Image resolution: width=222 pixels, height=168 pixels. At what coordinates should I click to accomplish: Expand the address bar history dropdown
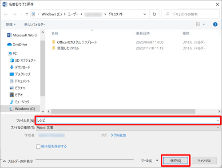(x=145, y=14)
